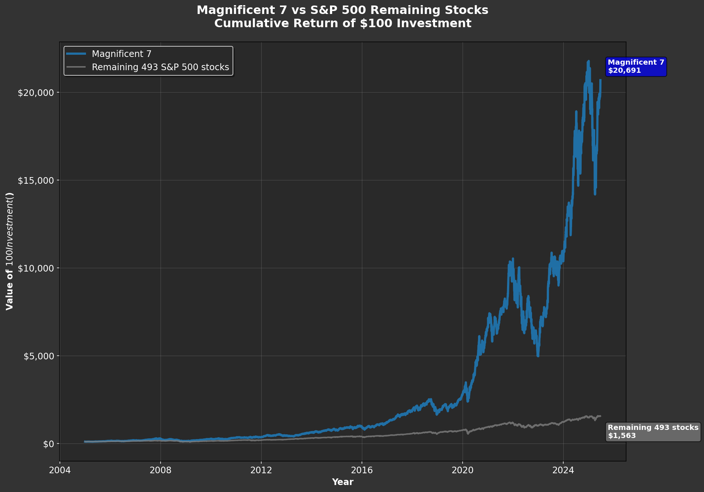Click the 'Value of 100 Investment' y-axis title

(x=10, y=251)
